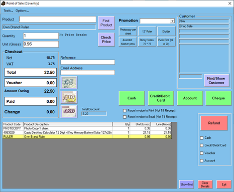Pay by Cheque button
The image size is (234, 192).
(218, 98)
